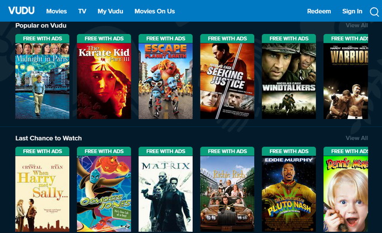Open the search magnifier icon

coord(374,11)
